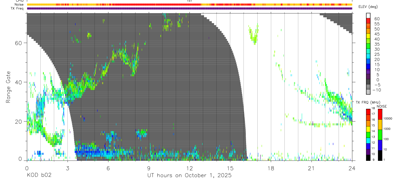Screen dimensions: 396x182
Task: Pick the orange segment of the NOISE color bar
Action: [380, 124]
